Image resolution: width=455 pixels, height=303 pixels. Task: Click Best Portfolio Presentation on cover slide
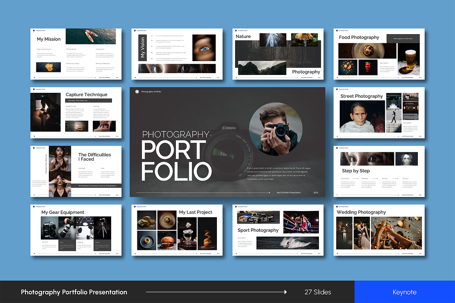[289, 192]
